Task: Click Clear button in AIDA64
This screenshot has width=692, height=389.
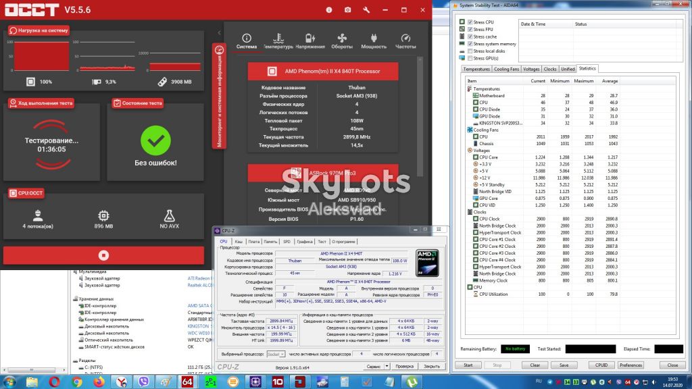Action: click(535, 365)
